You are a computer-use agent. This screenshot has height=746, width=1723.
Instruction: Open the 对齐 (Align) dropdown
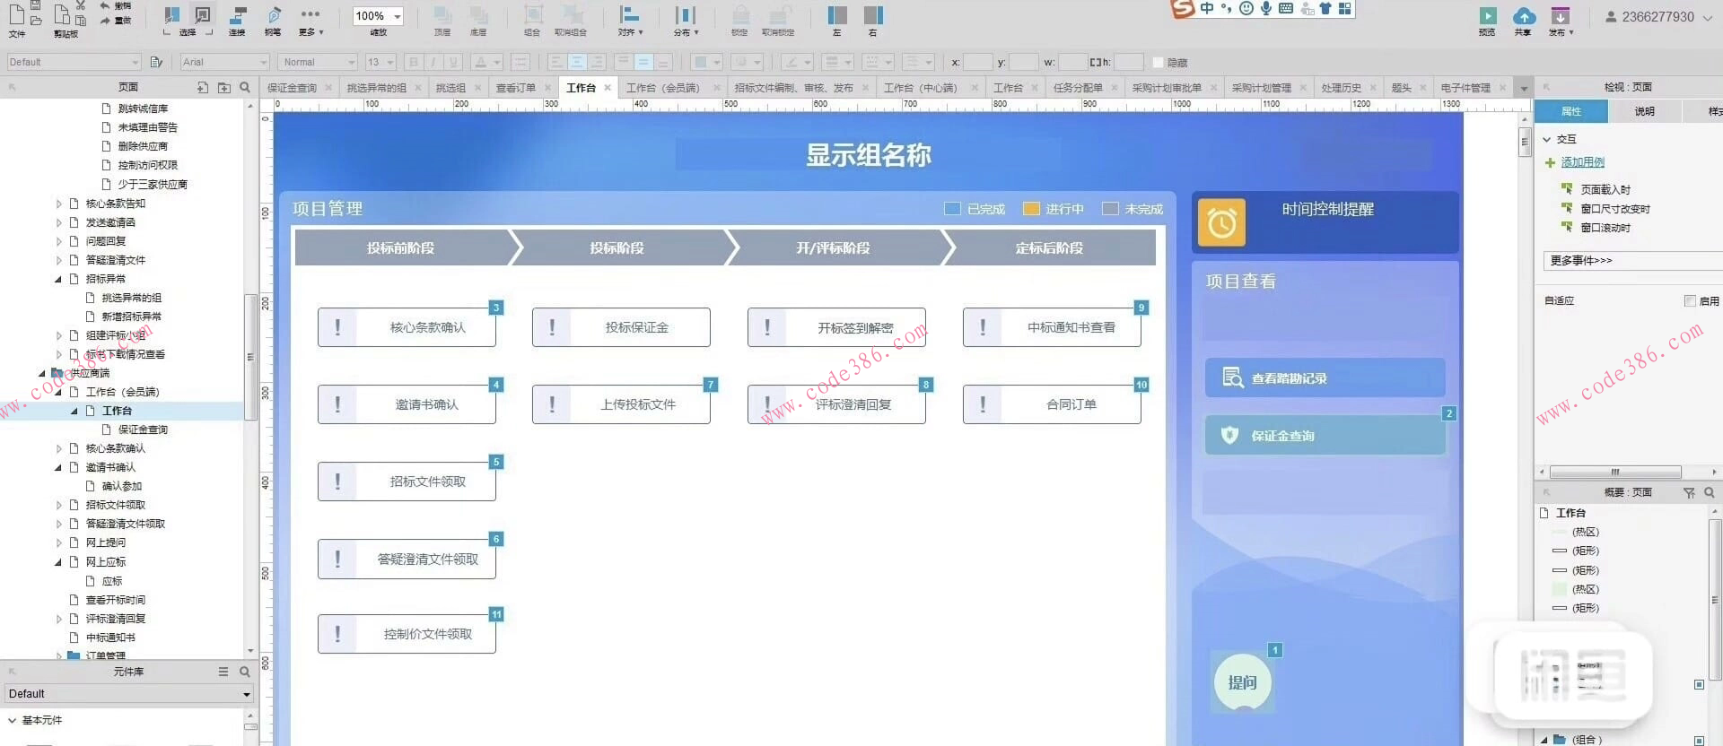point(630,22)
